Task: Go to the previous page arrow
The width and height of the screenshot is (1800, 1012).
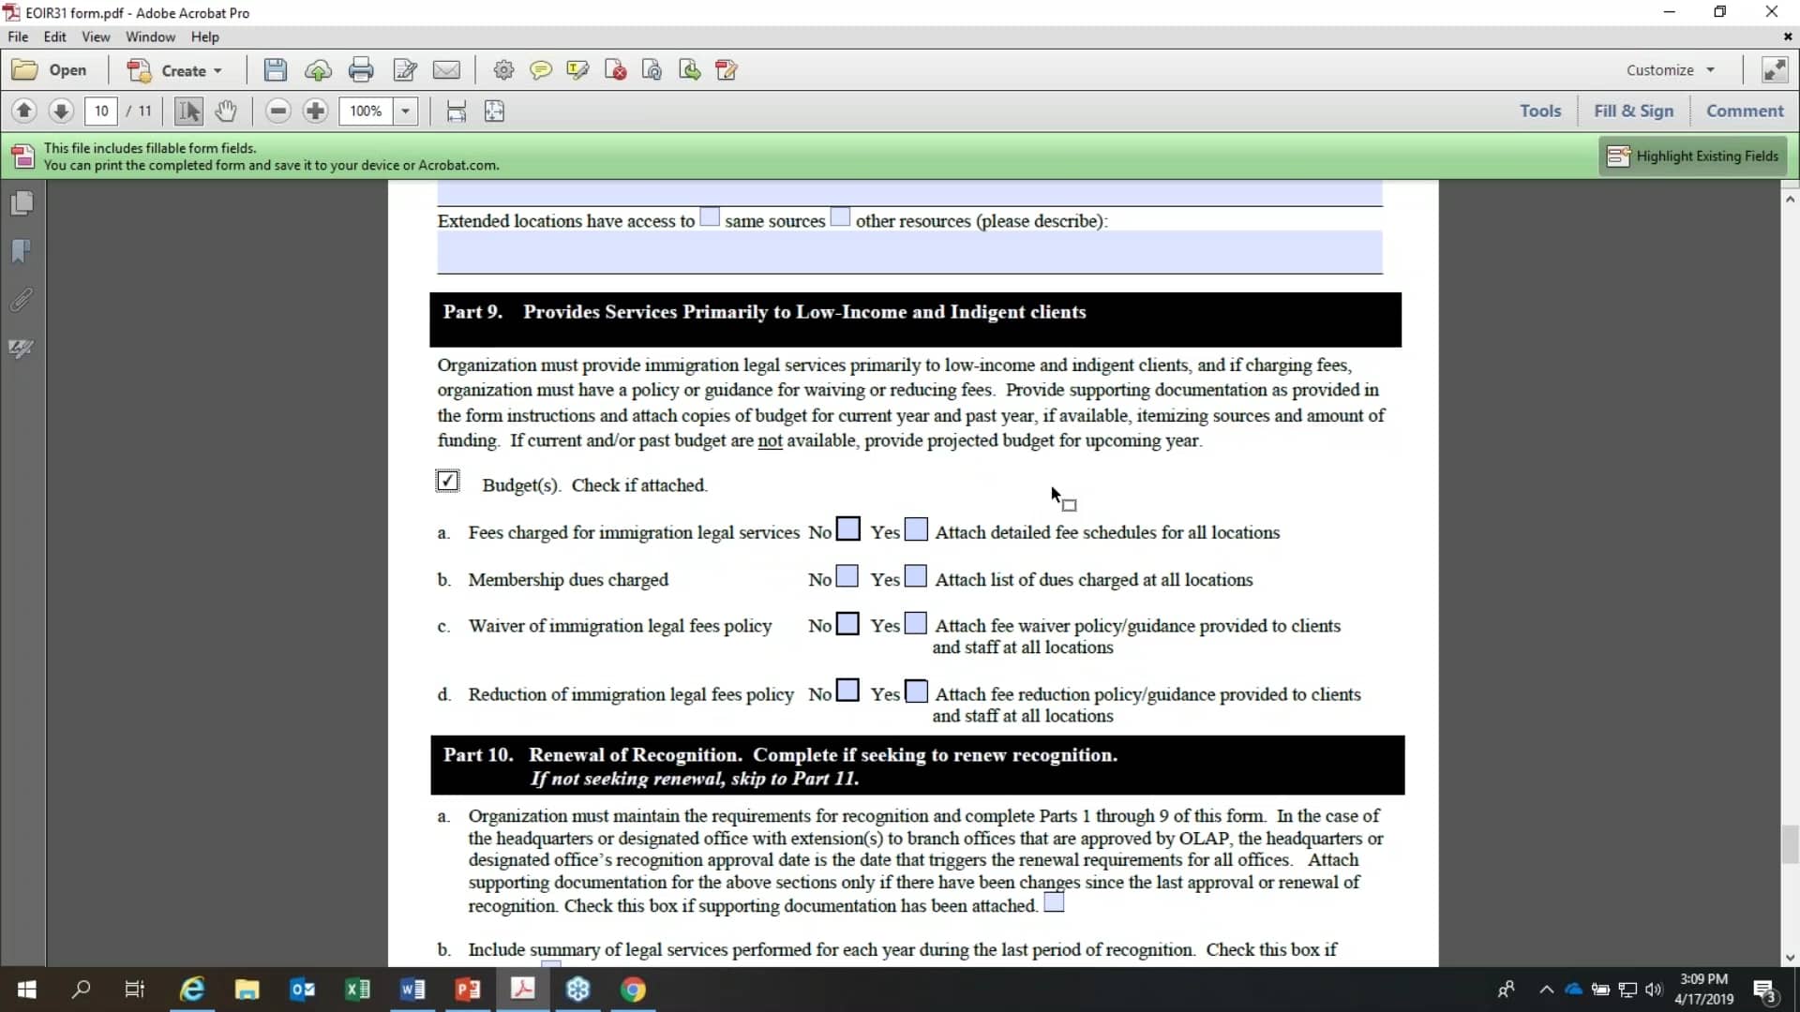Action: click(x=24, y=112)
